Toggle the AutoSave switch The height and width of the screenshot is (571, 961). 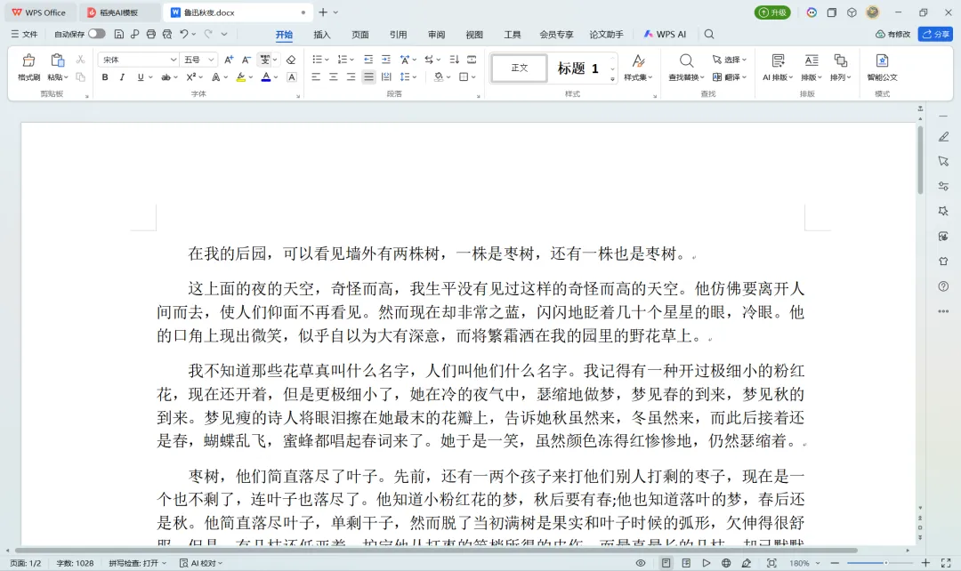click(x=96, y=35)
